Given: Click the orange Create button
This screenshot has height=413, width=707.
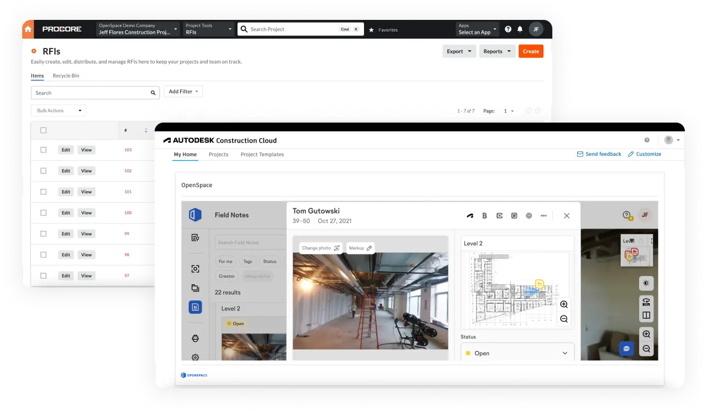Looking at the screenshot, I should pos(530,51).
